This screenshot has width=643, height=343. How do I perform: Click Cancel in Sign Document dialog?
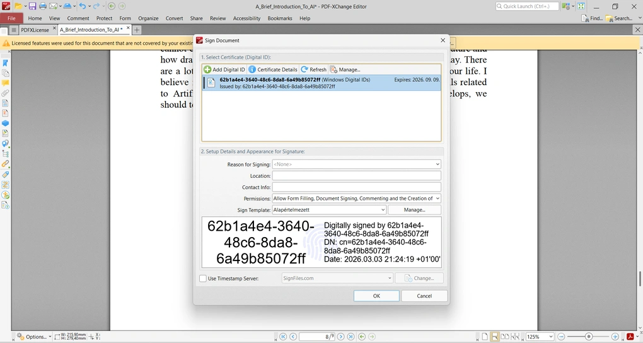[x=424, y=296]
